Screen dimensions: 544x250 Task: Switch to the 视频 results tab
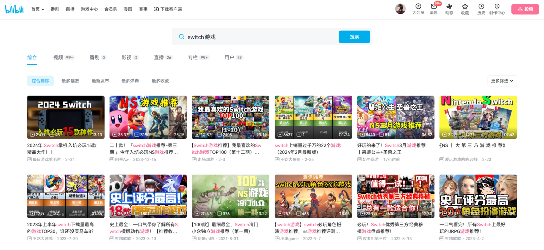pyautogui.click(x=64, y=57)
